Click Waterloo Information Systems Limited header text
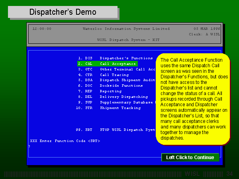This screenshot has width=239, height=179. coord(126,29)
